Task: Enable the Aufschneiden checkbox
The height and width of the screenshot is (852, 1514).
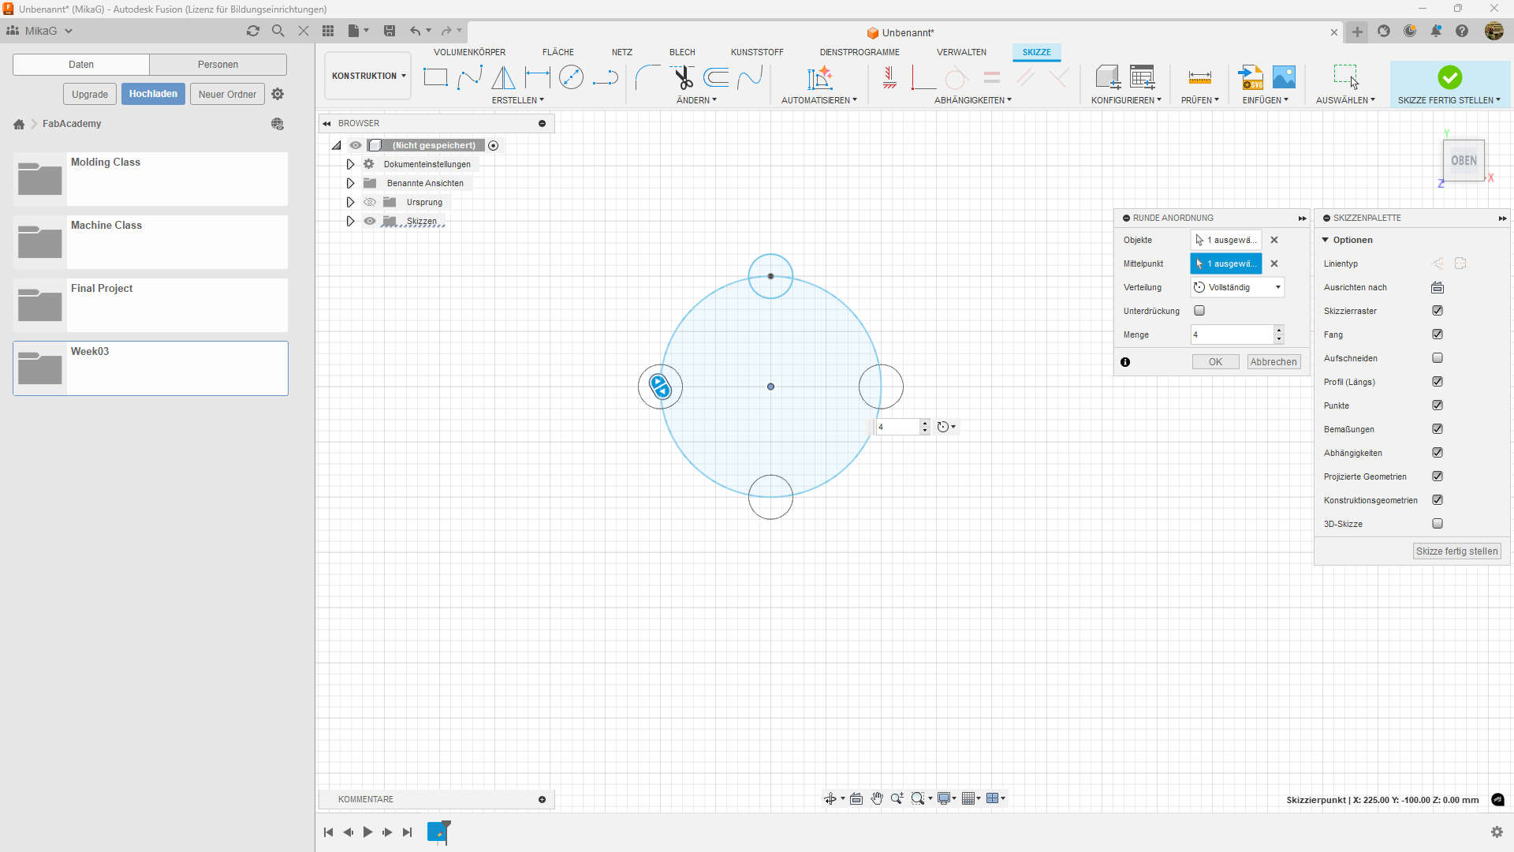Action: coord(1438,358)
